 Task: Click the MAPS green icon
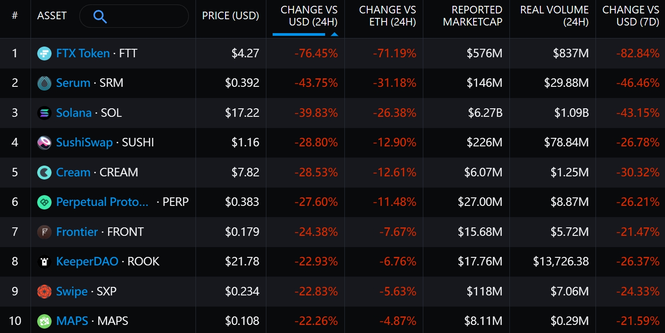pyautogui.click(x=44, y=321)
